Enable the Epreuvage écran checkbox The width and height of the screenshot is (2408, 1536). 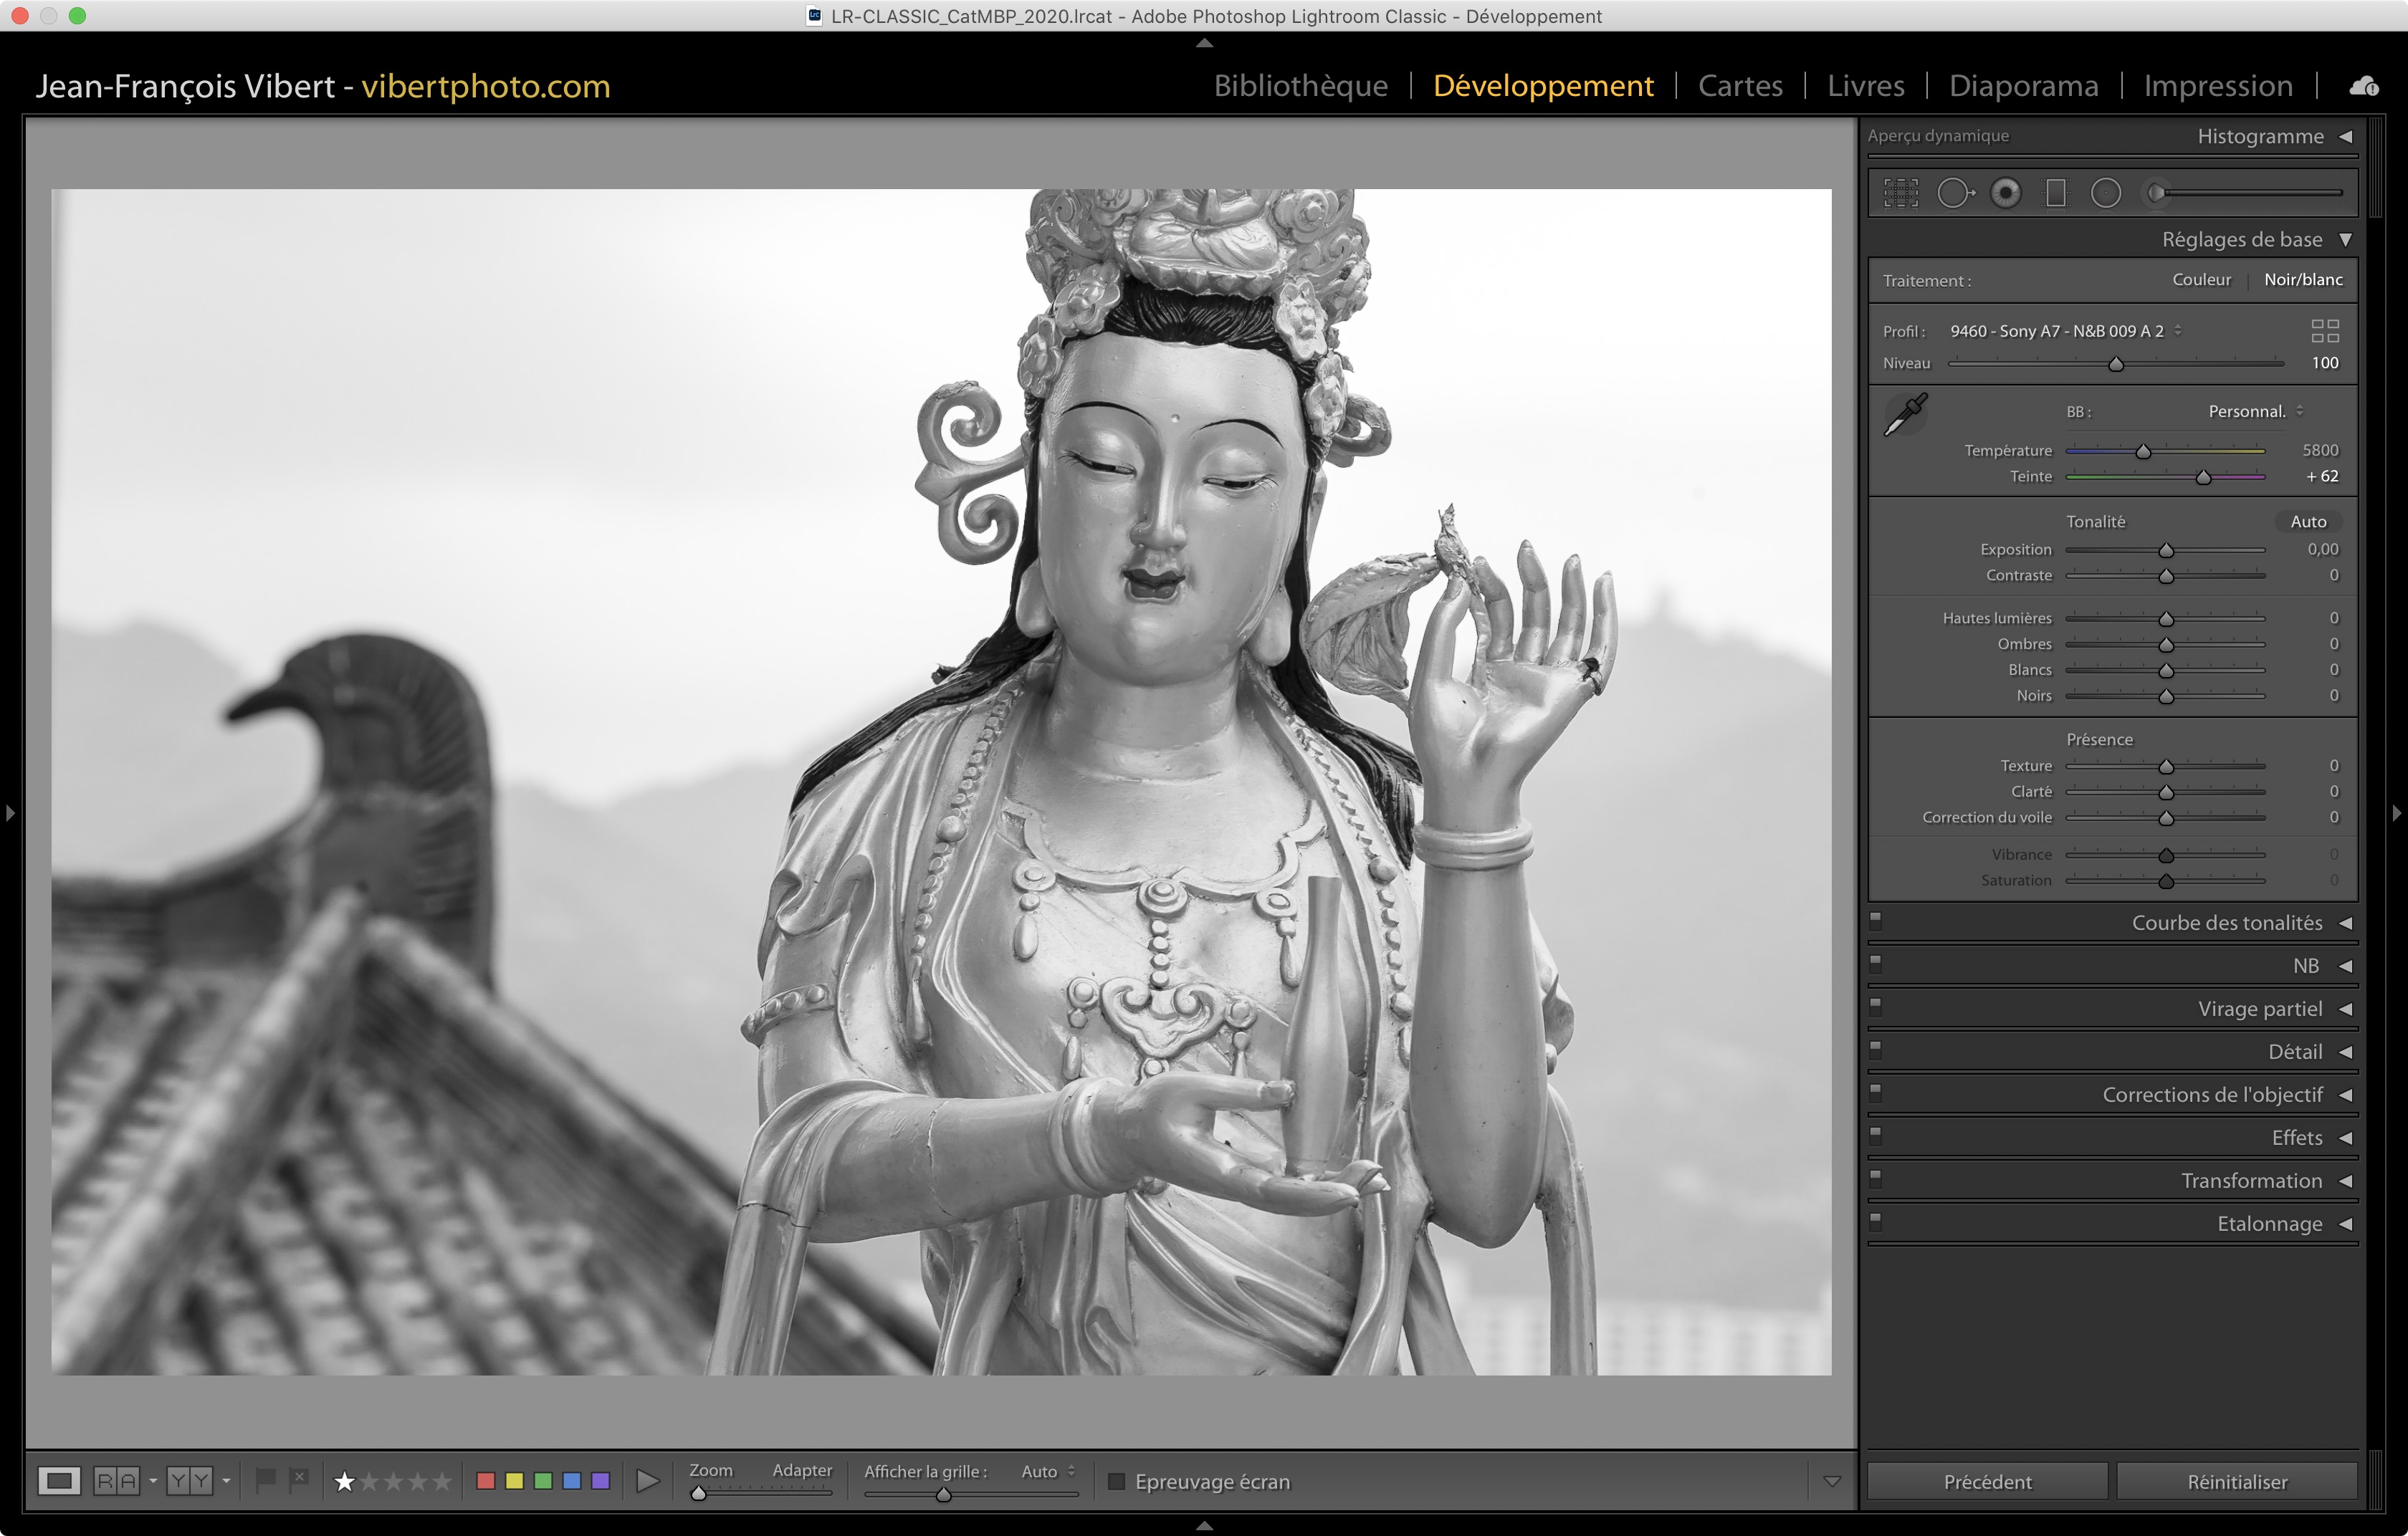[1117, 1481]
